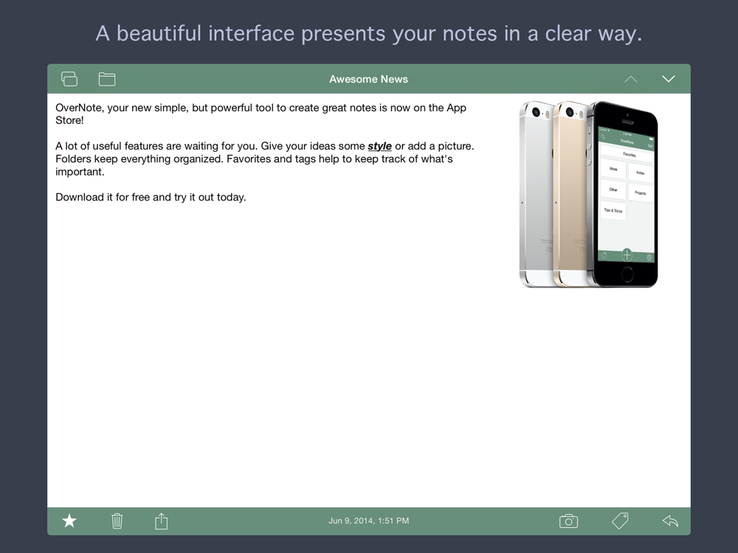Open the notes list (stacked cards icon)
This screenshot has width=738, height=553.
(69, 79)
